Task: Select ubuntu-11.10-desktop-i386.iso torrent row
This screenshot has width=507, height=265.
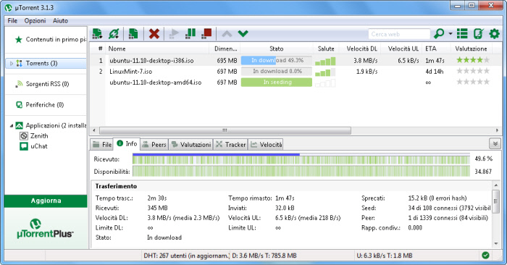Action: [296, 60]
